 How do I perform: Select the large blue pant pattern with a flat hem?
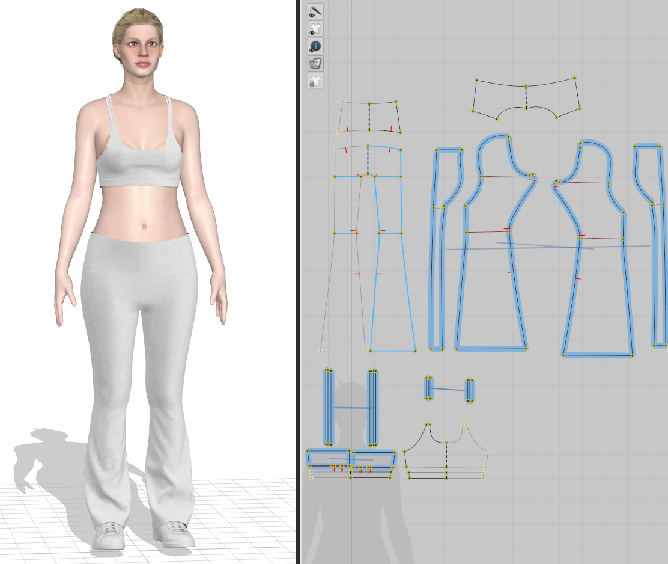tap(490, 277)
